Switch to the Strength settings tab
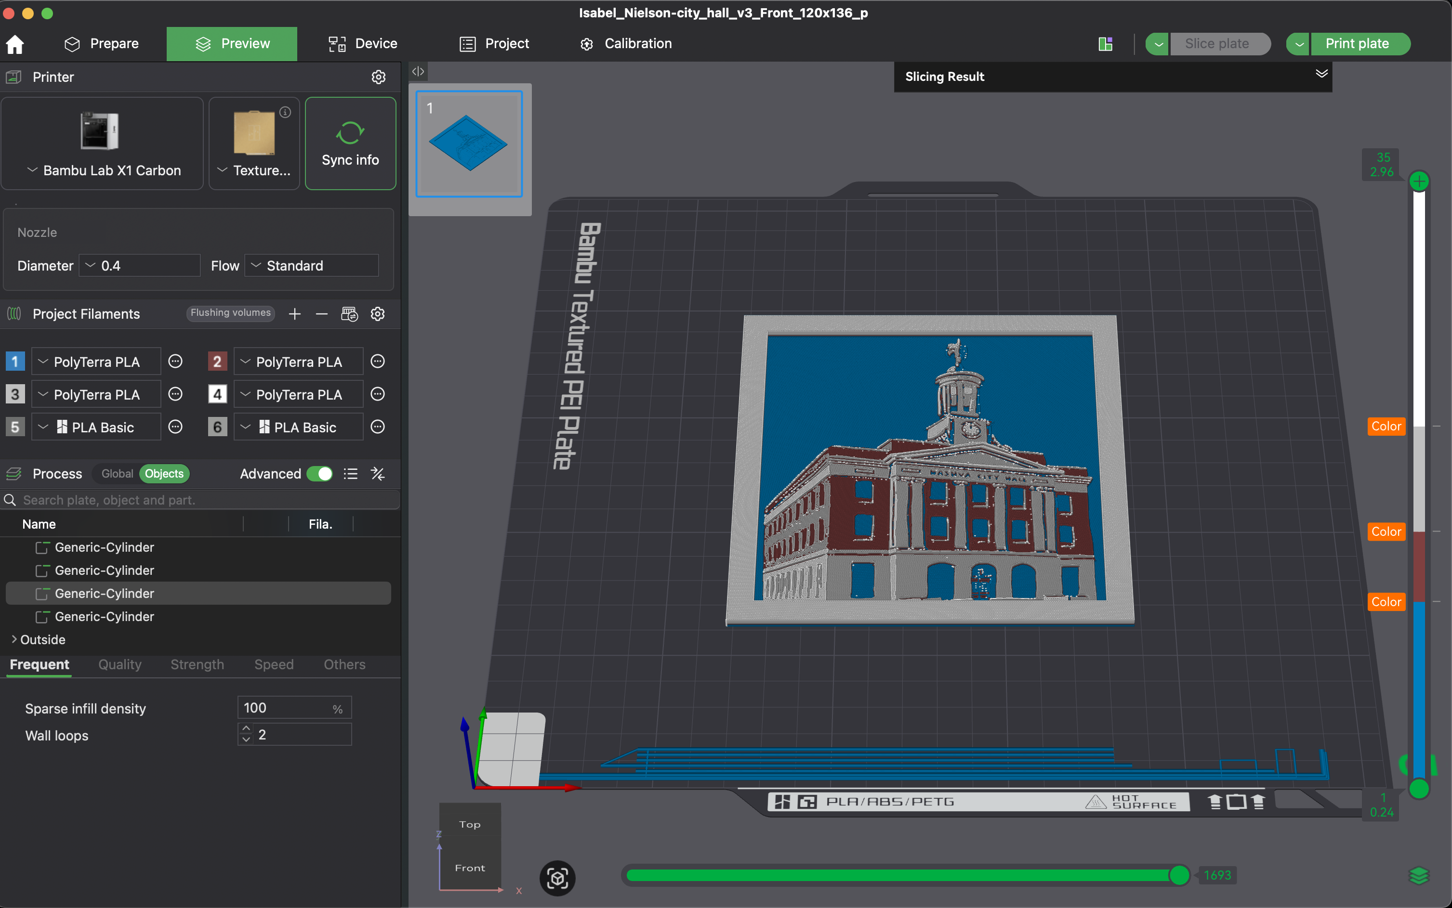 point(197,664)
